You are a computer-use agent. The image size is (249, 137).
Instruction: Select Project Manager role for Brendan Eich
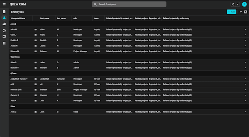click(80, 90)
